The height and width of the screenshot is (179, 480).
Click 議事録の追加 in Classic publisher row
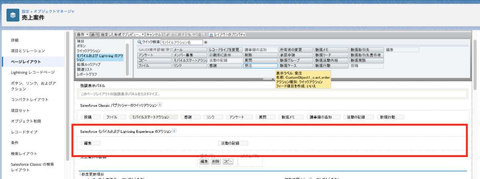coord(324,117)
